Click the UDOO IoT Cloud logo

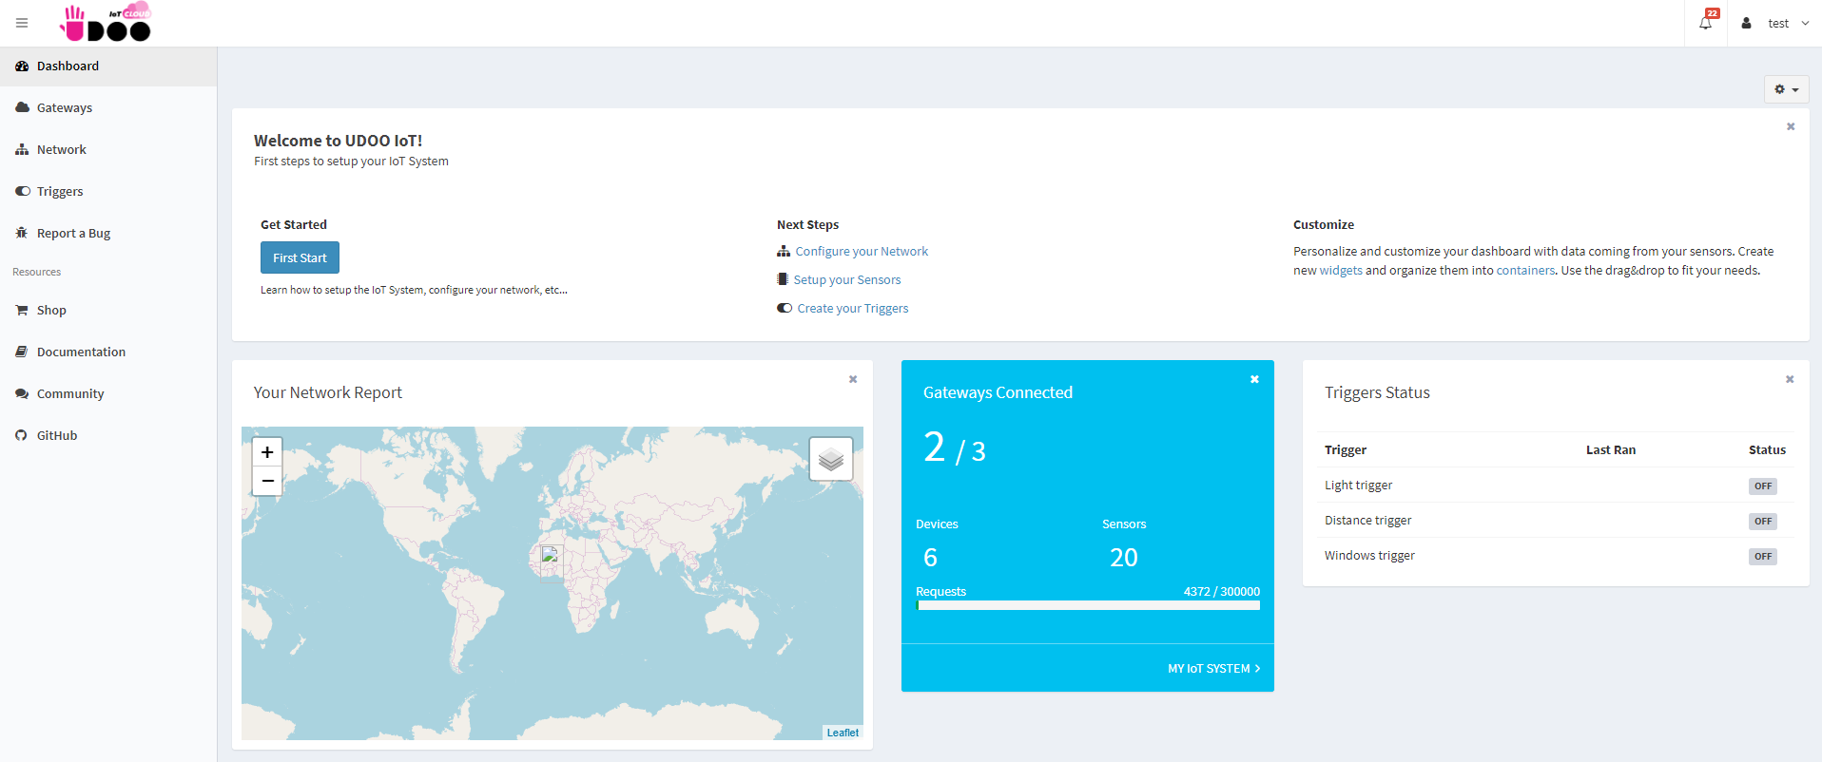click(106, 23)
